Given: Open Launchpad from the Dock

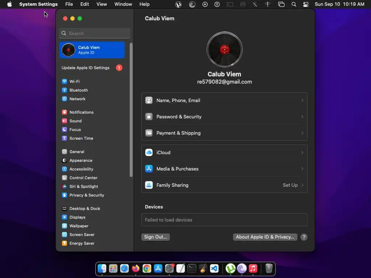Looking at the screenshot, I should point(113,269).
